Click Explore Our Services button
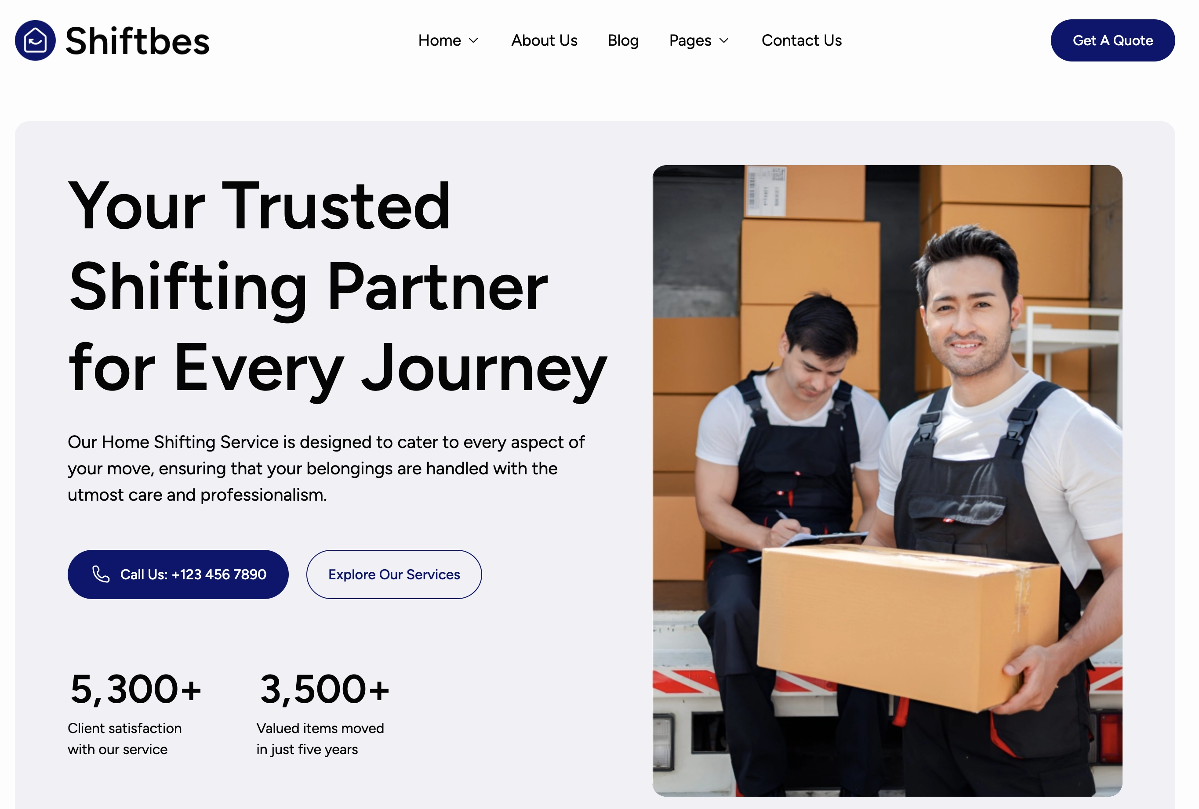The height and width of the screenshot is (809, 1199). tap(394, 574)
